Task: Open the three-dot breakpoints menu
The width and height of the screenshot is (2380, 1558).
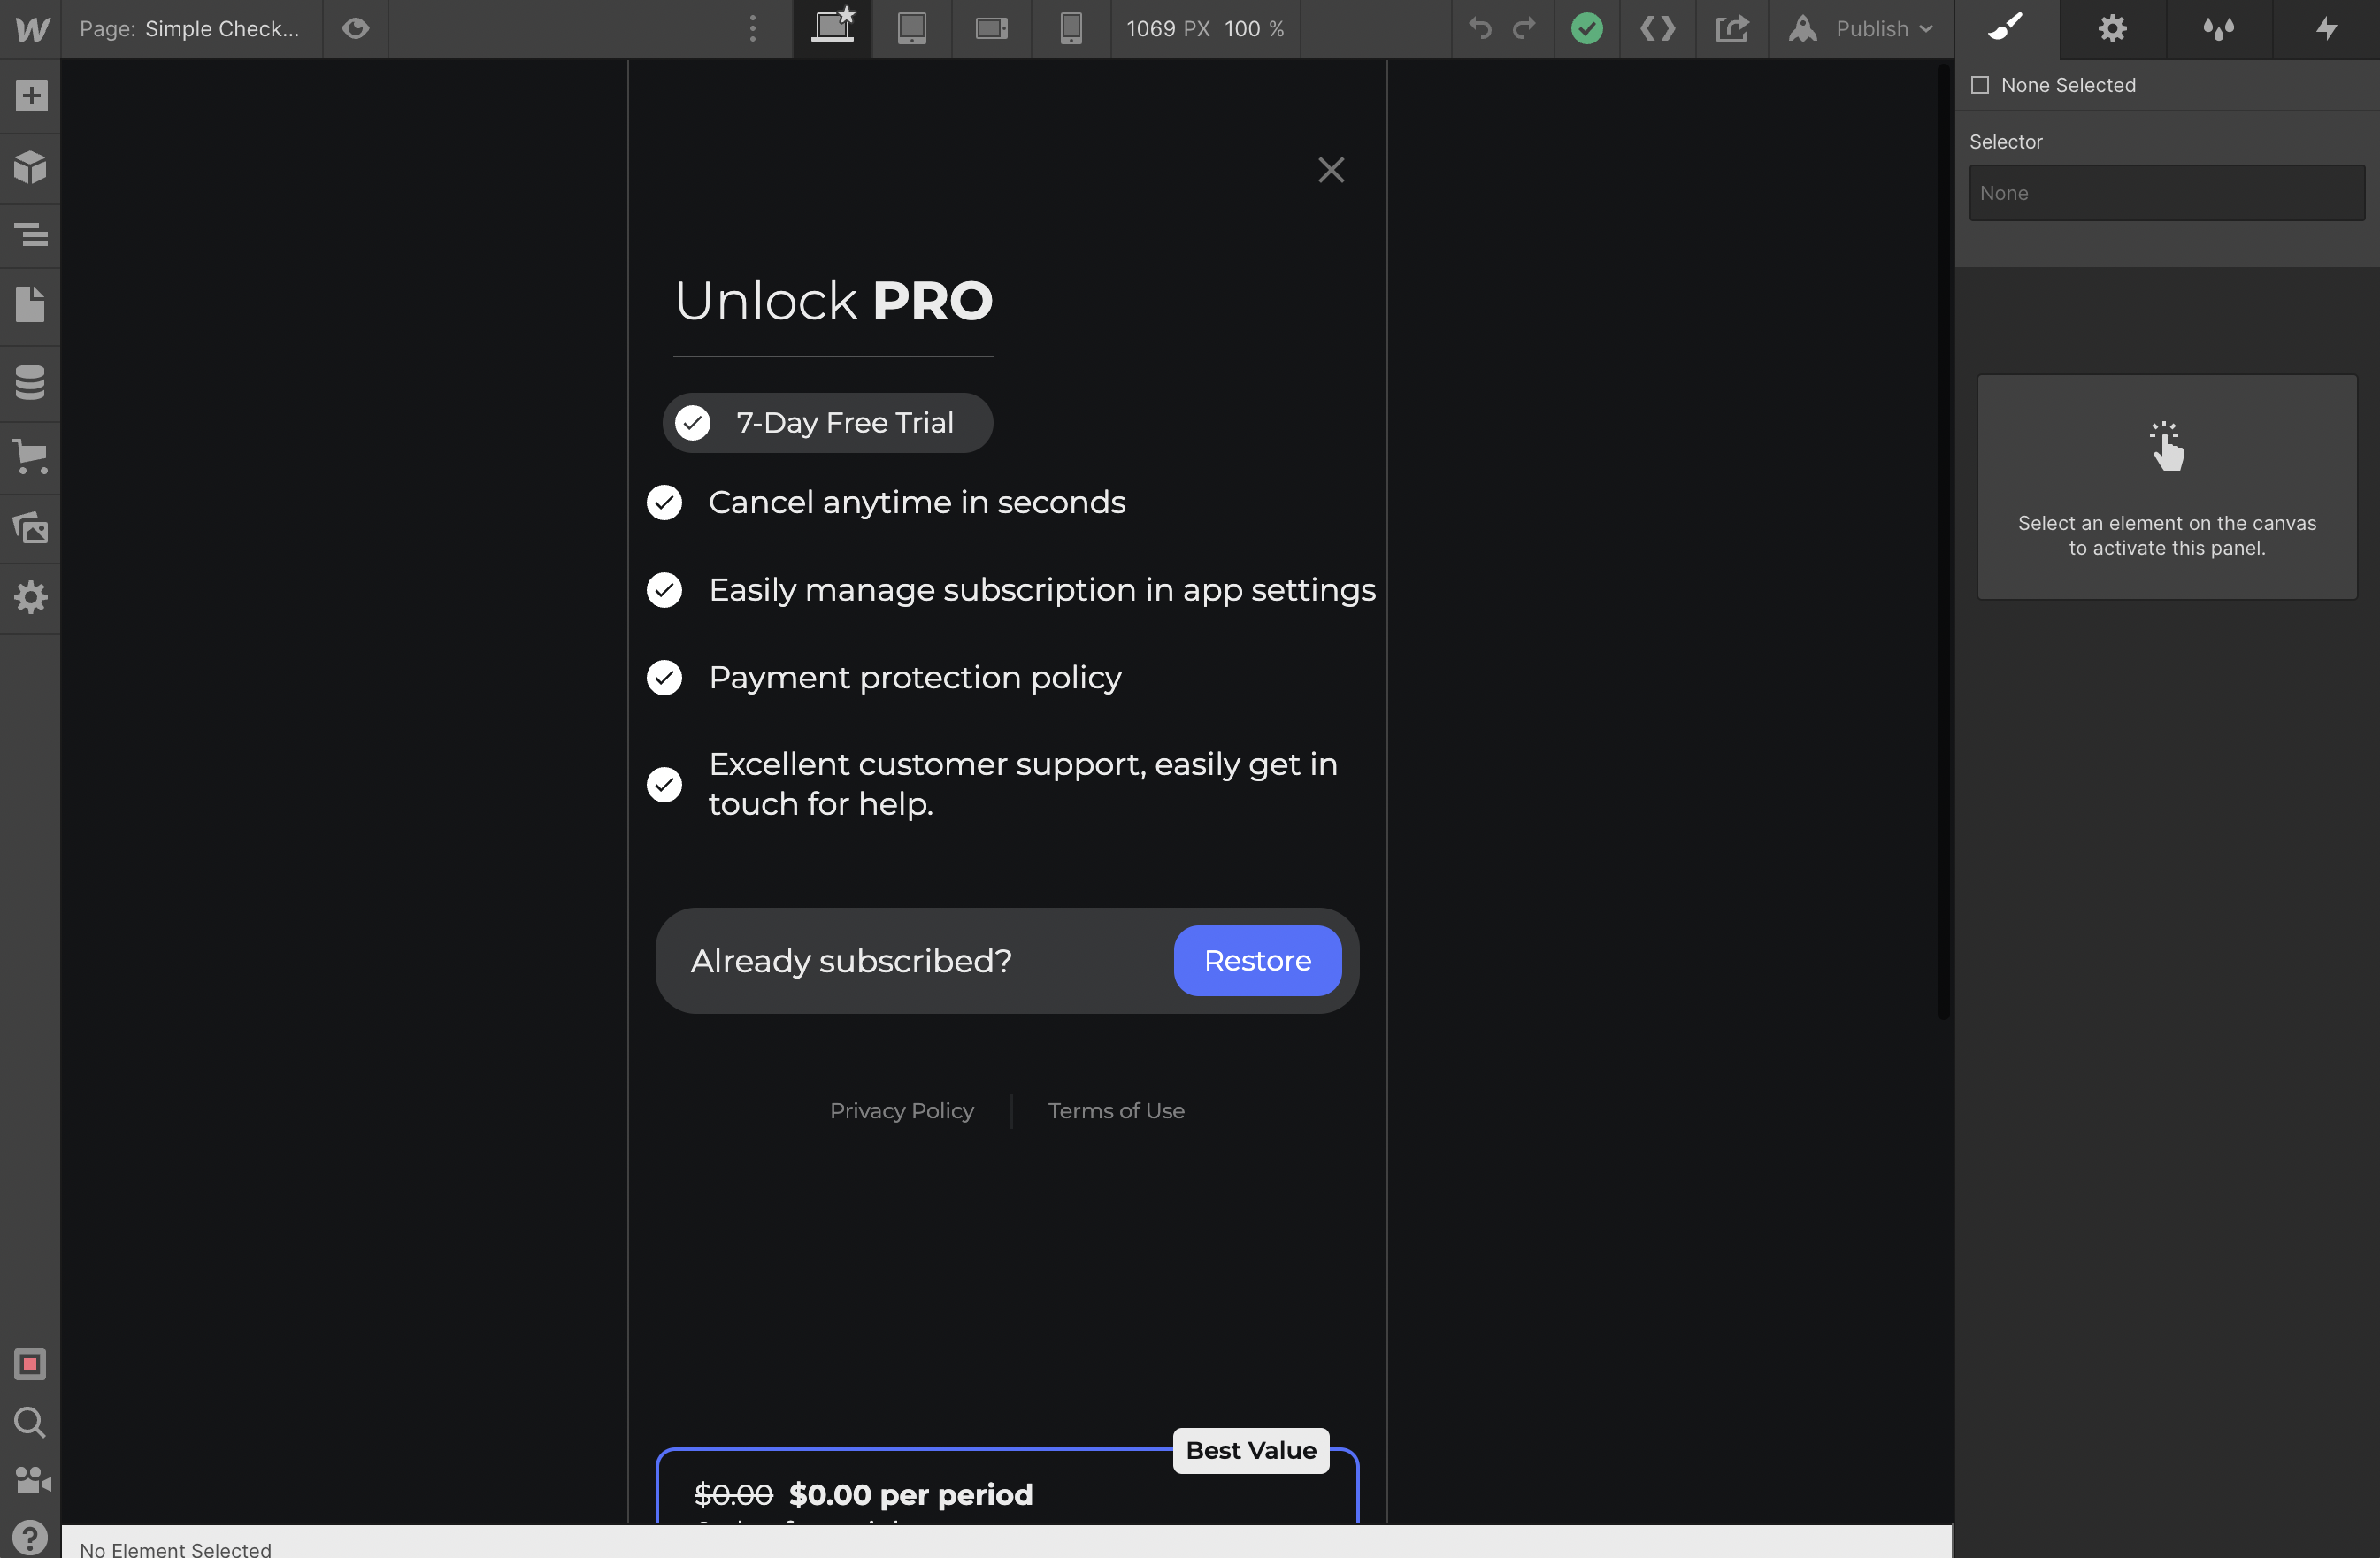Action: point(753,29)
